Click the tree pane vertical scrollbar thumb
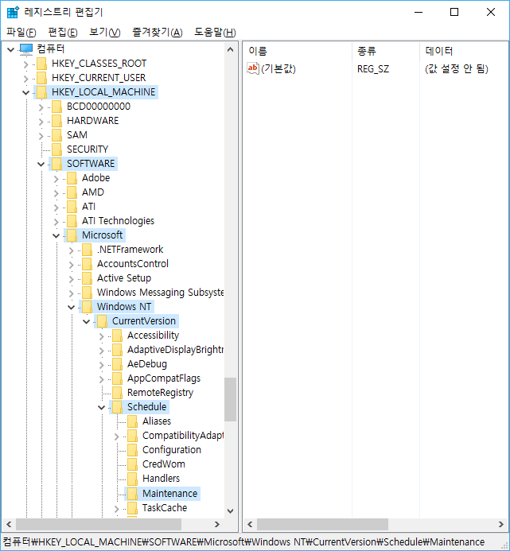The height and width of the screenshot is (551, 510). 231,399
